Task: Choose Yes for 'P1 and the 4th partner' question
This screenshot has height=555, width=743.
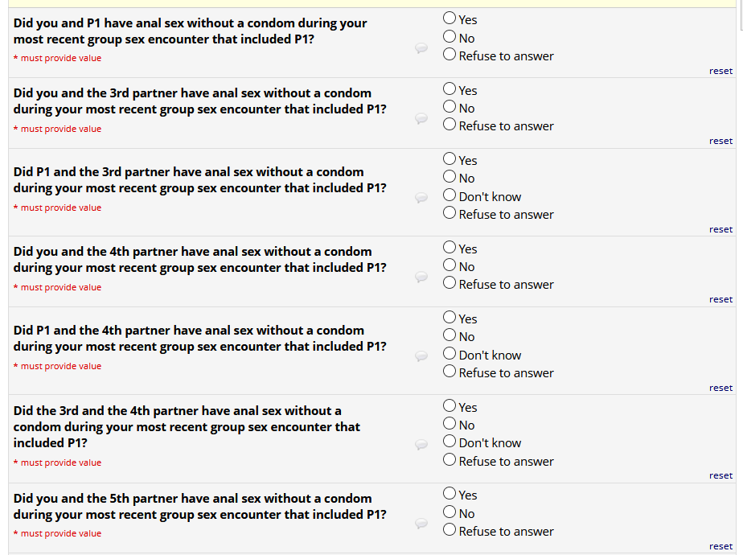Action: coord(449,319)
